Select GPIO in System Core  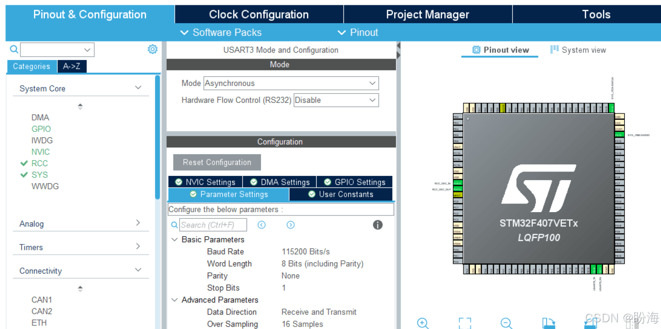(x=41, y=129)
